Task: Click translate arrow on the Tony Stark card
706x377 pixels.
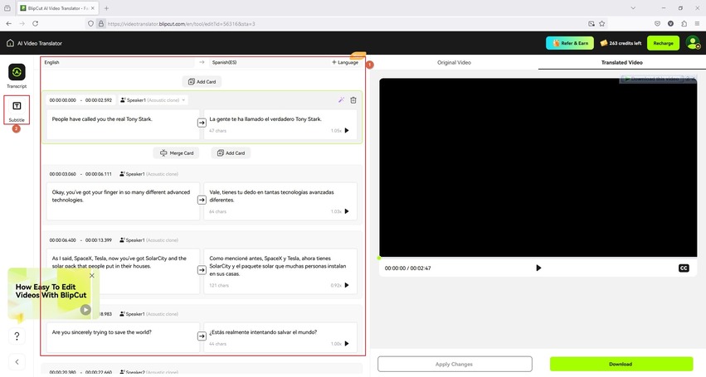Action: pyautogui.click(x=202, y=123)
